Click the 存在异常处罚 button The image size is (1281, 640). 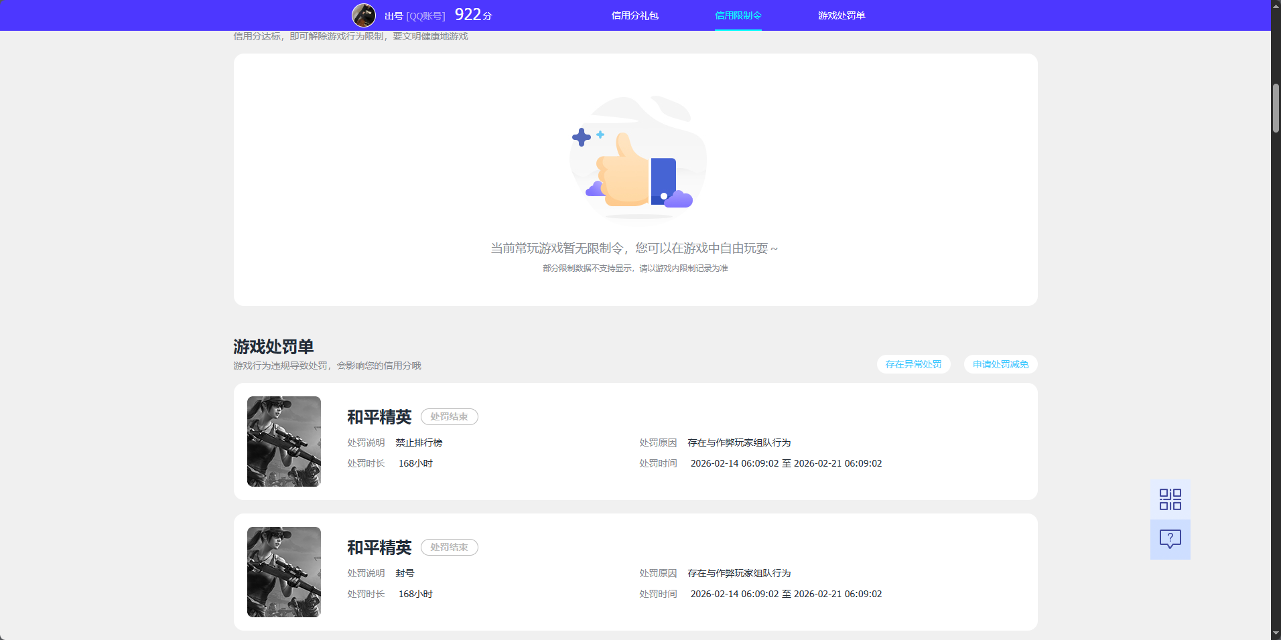click(x=913, y=364)
